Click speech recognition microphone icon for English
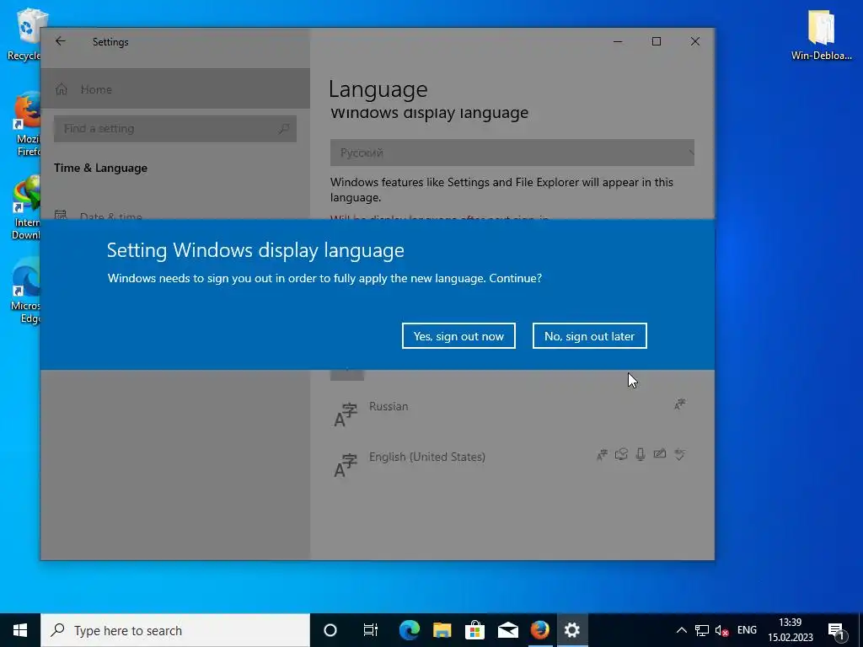 (641, 454)
